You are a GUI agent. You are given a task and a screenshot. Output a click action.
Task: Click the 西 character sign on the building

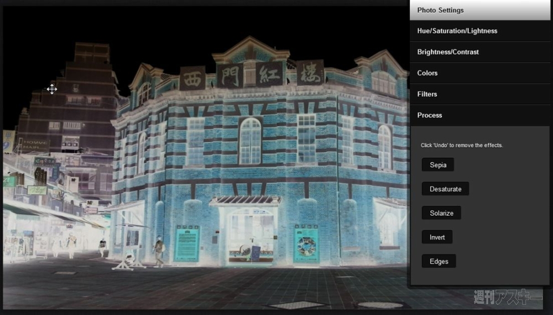pyautogui.click(x=192, y=78)
